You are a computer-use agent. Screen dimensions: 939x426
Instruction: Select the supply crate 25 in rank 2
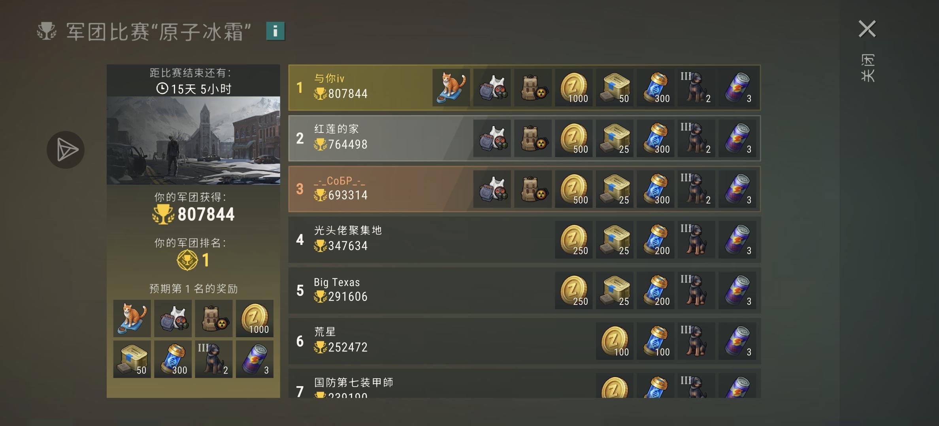tap(615, 138)
